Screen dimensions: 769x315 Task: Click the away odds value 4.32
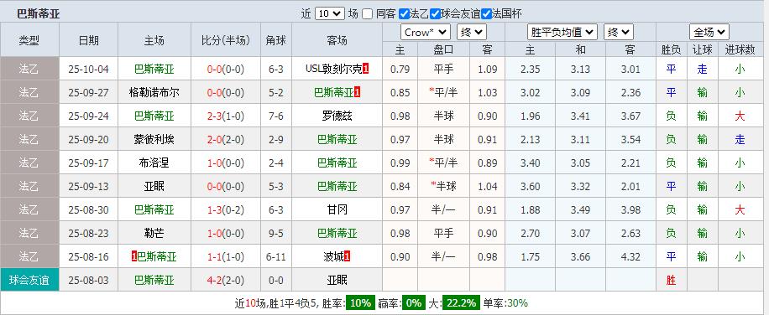pyautogui.click(x=630, y=257)
